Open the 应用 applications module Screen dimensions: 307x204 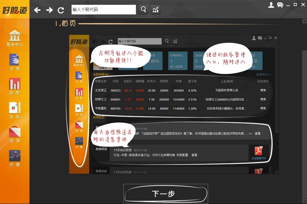tap(15, 134)
